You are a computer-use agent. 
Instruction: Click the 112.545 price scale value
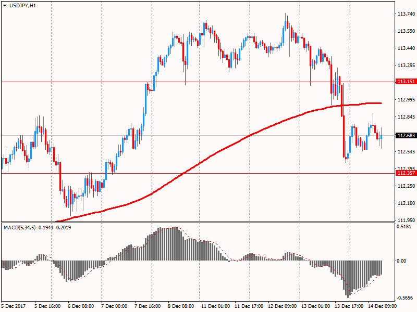click(406, 152)
